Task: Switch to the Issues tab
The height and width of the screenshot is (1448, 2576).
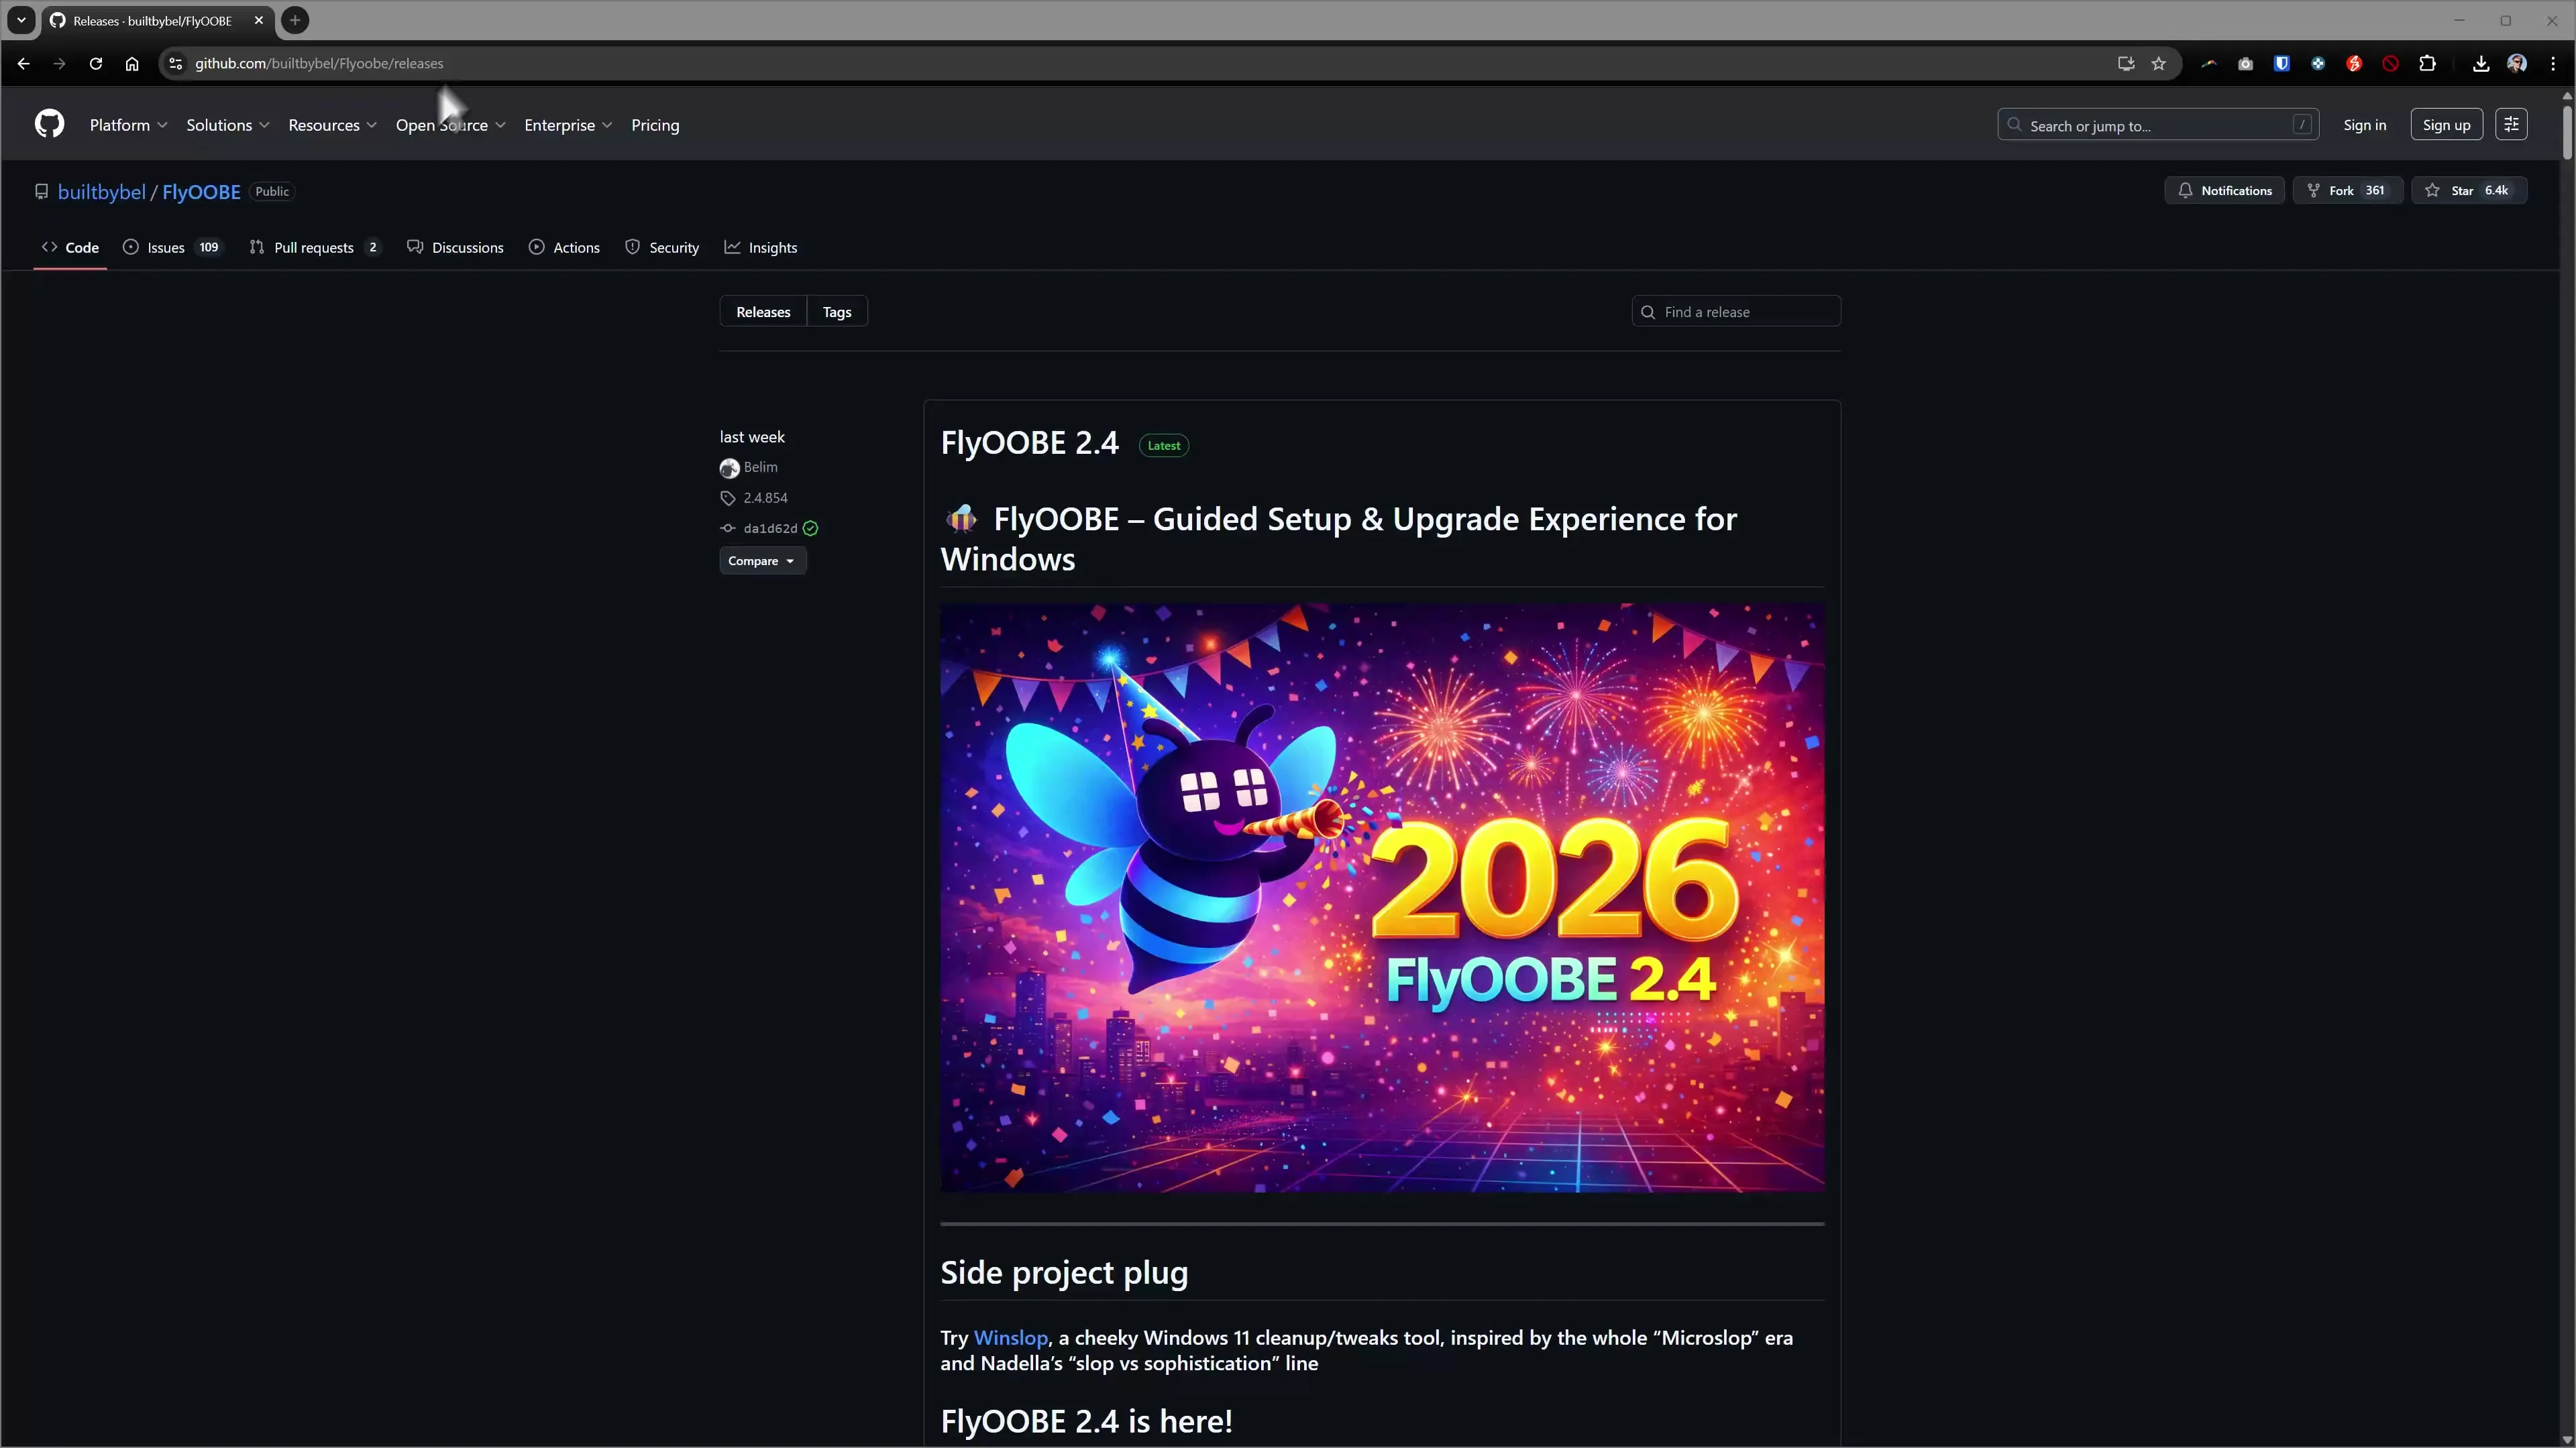Action: point(166,247)
